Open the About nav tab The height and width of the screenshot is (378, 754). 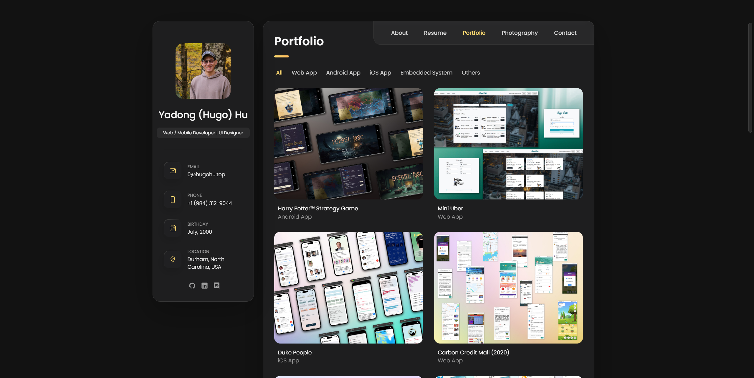tap(399, 33)
